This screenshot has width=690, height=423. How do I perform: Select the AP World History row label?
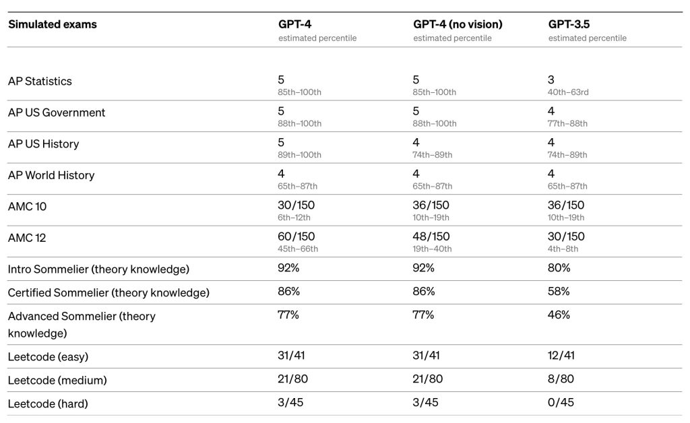point(51,175)
